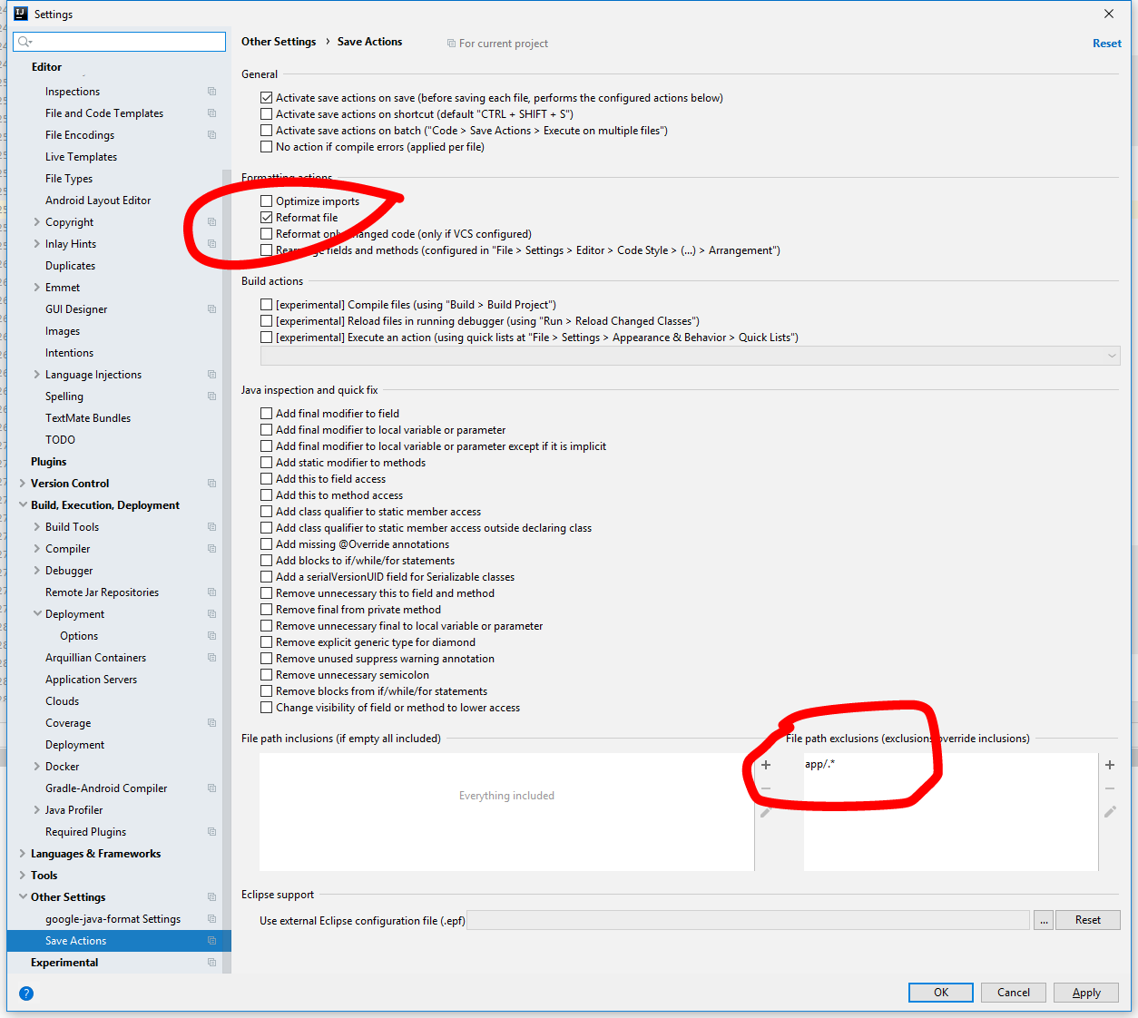Click the Reset link at top right
This screenshot has width=1138, height=1018.
(1107, 43)
